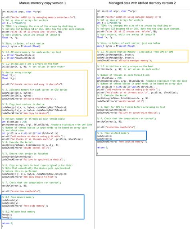The height and width of the screenshot is (229, 190).
Task: Select the comment "// 8.2 Release host memory"
Action: coord(18,212)
